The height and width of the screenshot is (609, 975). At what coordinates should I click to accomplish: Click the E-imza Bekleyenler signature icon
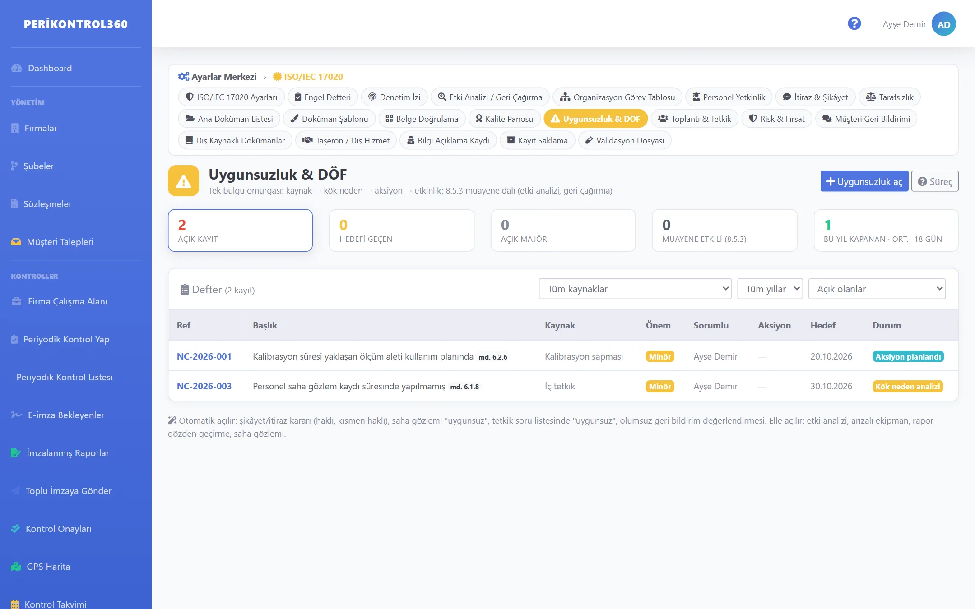click(x=16, y=415)
